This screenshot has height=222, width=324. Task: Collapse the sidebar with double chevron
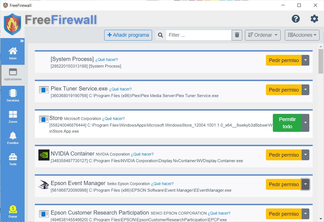coord(22,41)
